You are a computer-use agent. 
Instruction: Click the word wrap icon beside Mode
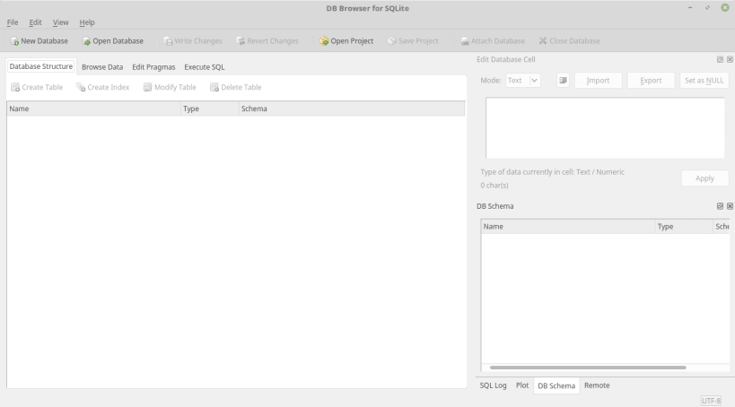[563, 81]
